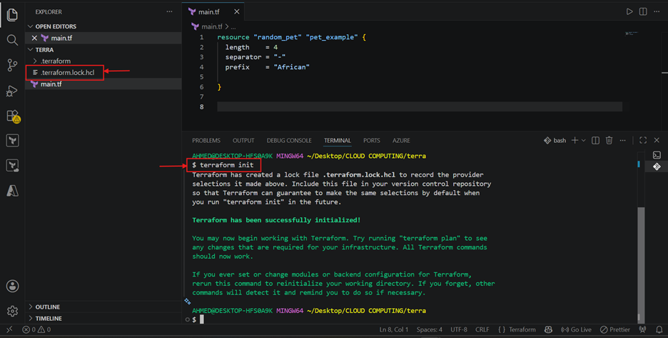Kill the terminal with trash icon
Screen dimensions: 668x338
coord(609,140)
